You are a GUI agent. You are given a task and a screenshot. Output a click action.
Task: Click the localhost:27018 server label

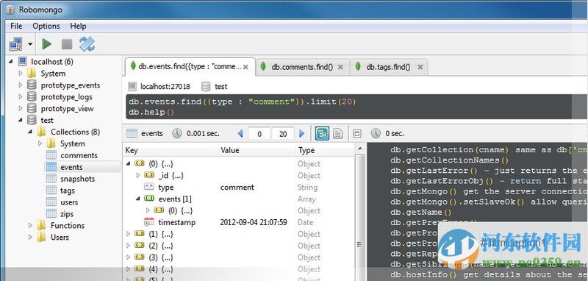click(x=165, y=87)
